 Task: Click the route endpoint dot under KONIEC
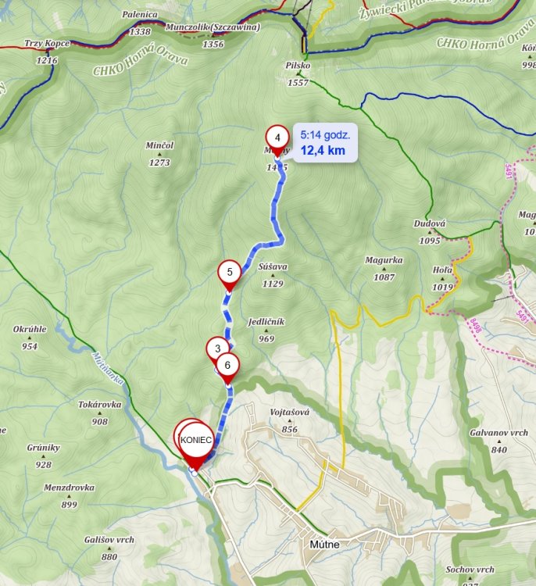195,473
